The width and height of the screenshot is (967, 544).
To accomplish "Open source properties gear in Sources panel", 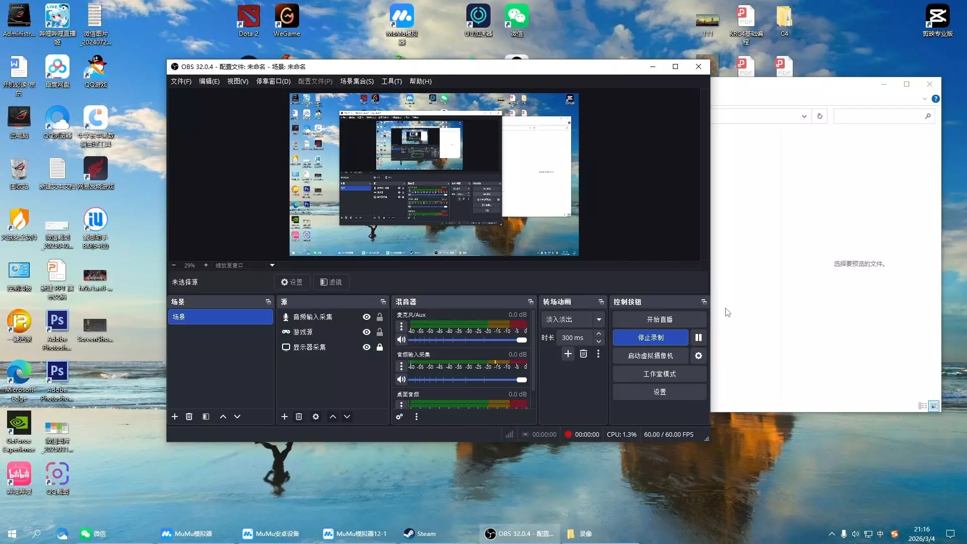I will [x=316, y=417].
